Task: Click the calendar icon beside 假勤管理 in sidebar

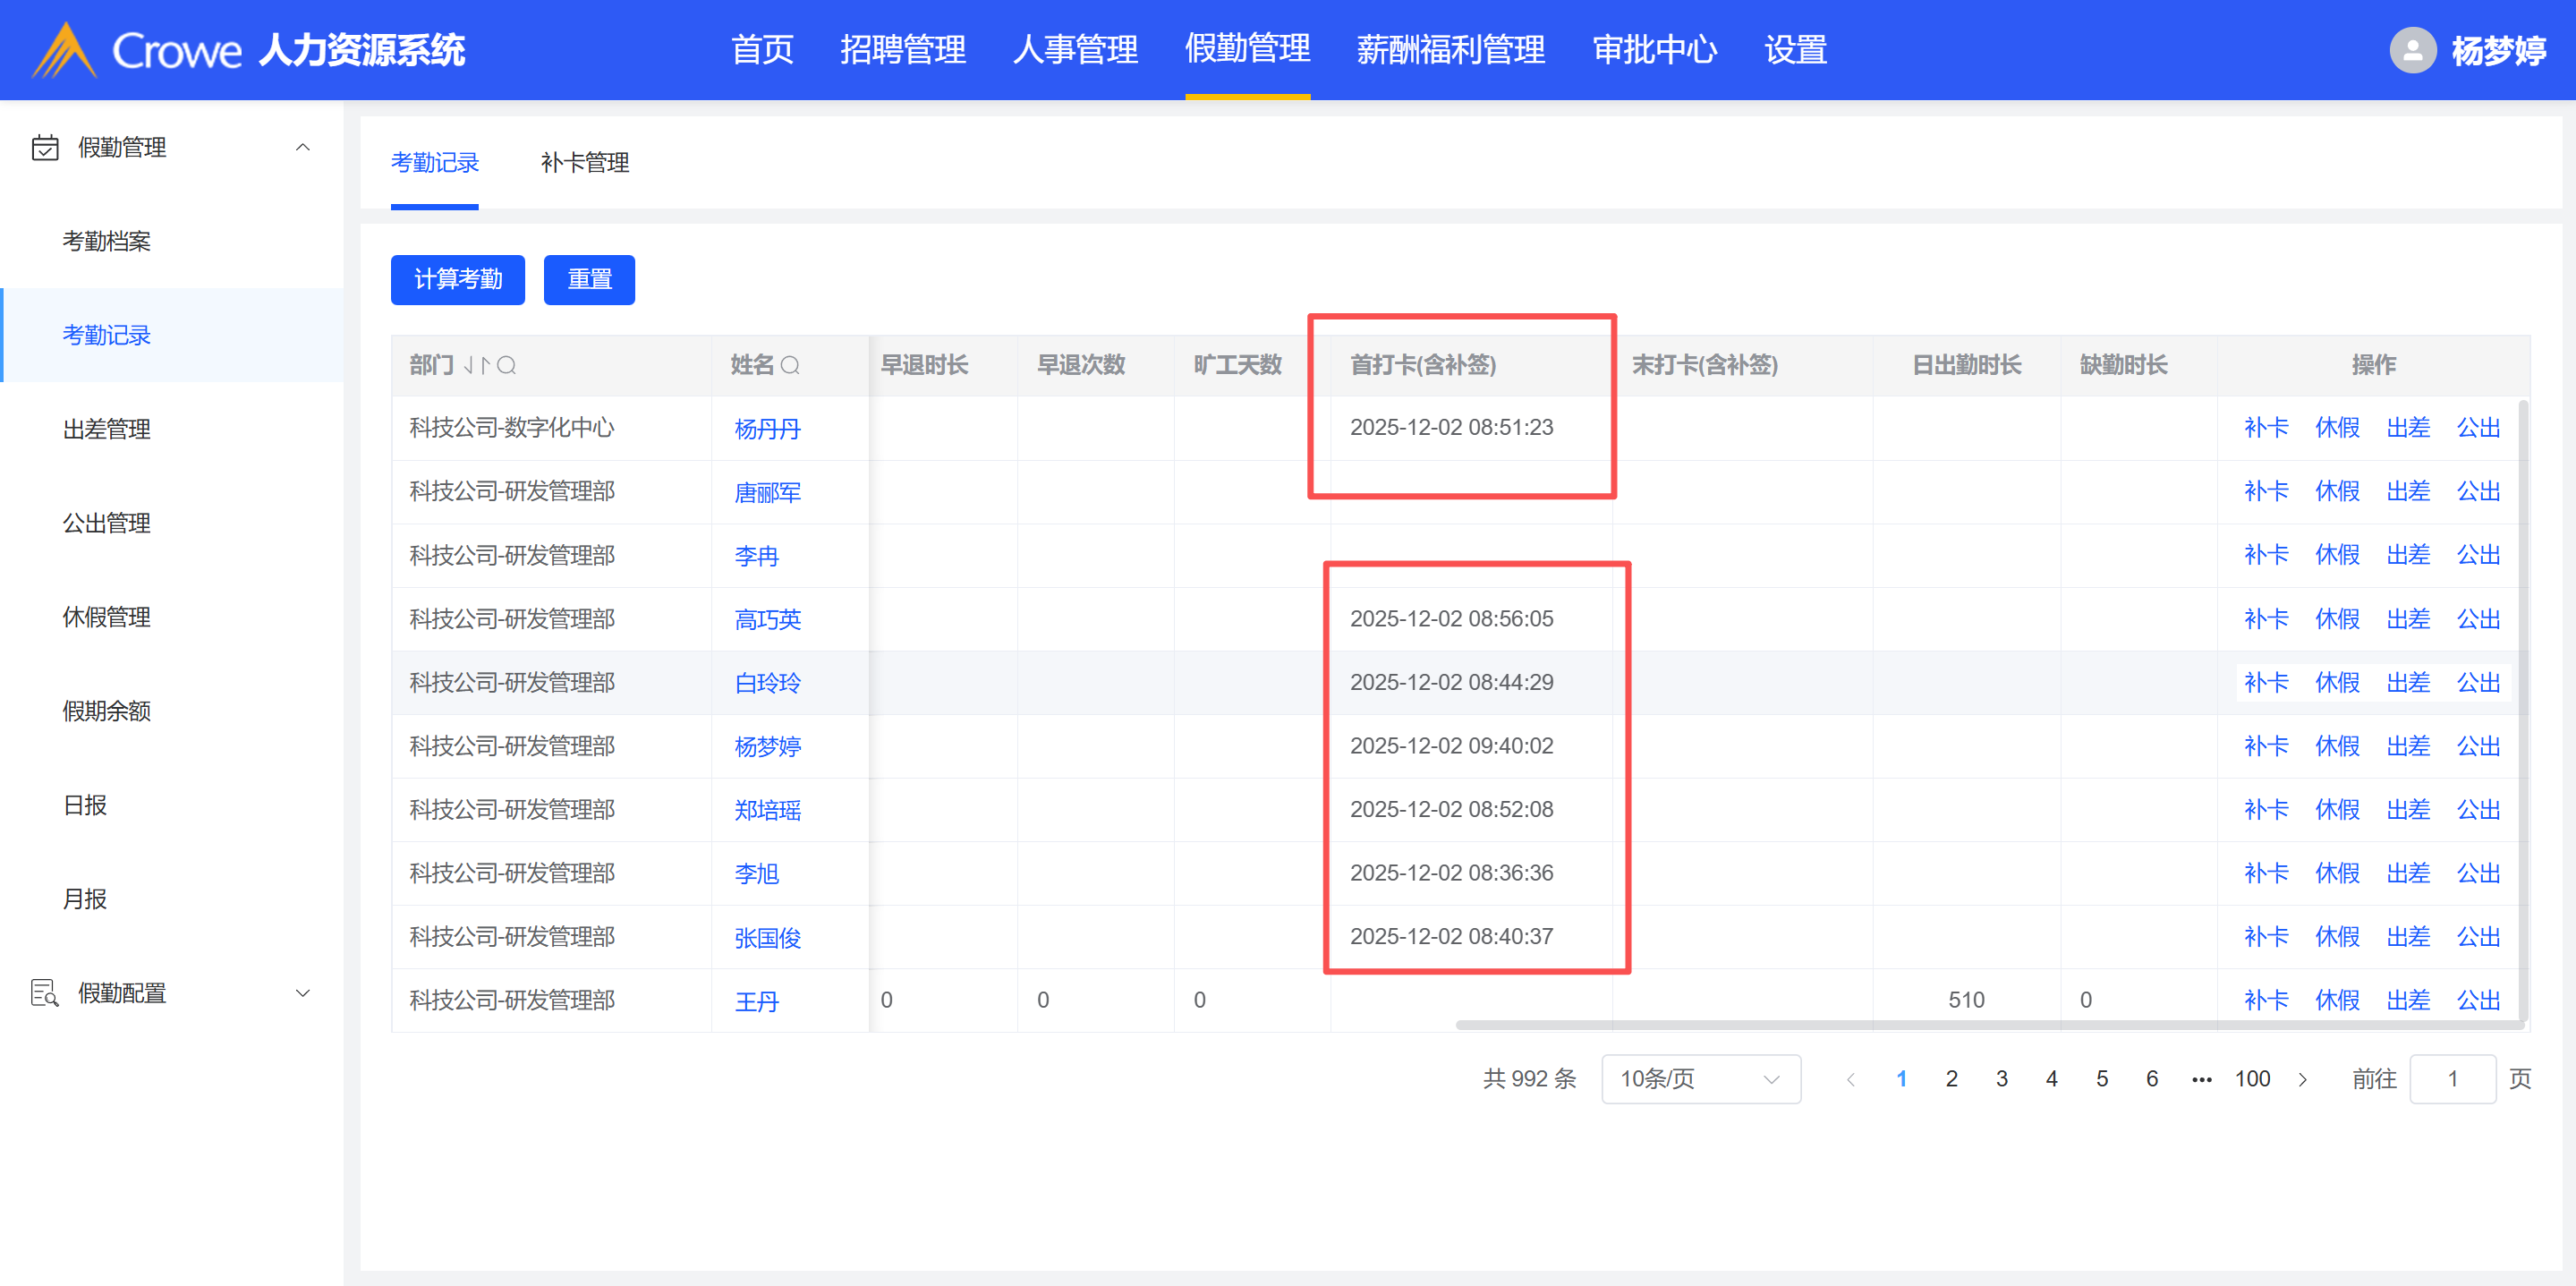Action: 45,147
